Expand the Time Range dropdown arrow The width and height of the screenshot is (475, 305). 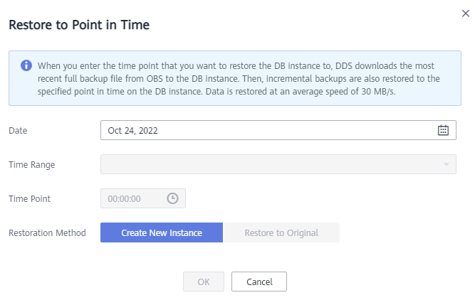[447, 164]
